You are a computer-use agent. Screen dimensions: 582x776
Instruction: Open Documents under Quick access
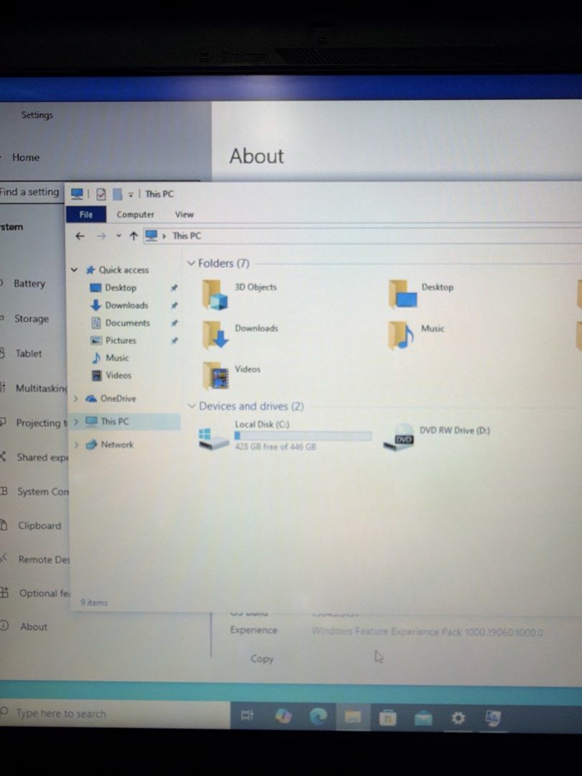pyautogui.click(x=127, y=323)
